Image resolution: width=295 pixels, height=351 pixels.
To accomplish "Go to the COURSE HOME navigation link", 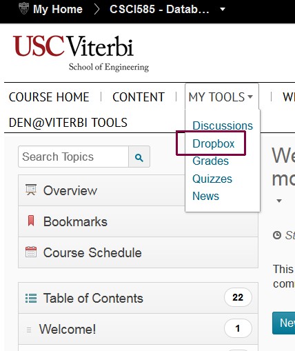I will point(49,97).
